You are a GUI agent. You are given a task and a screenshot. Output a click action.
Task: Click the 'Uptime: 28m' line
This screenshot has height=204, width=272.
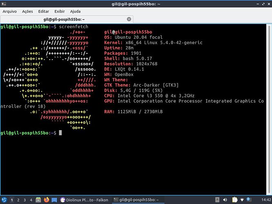point(119,48)
